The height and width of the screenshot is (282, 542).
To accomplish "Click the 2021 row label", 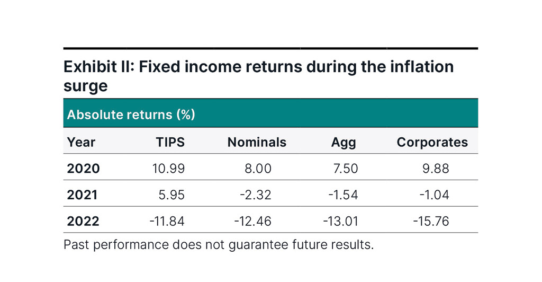I will coord(82,195).
